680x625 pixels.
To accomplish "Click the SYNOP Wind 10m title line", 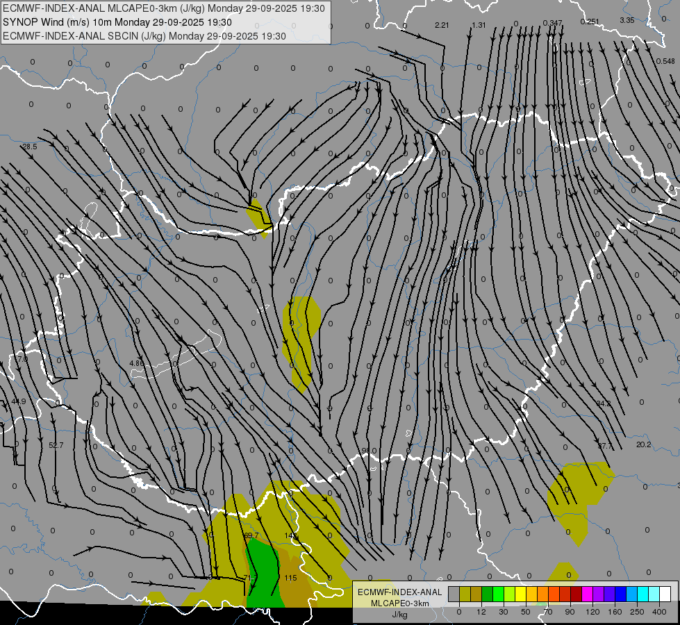I will pyautogui.click(x=117, y=22).
